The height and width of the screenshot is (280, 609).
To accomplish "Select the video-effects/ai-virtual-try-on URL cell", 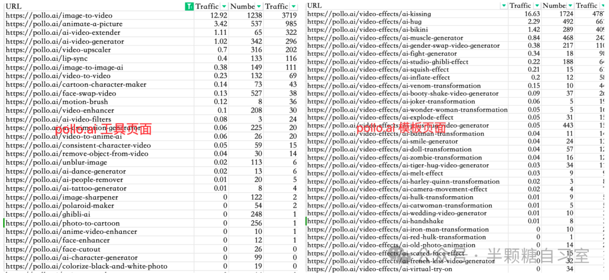I will (x=407, y=269).
